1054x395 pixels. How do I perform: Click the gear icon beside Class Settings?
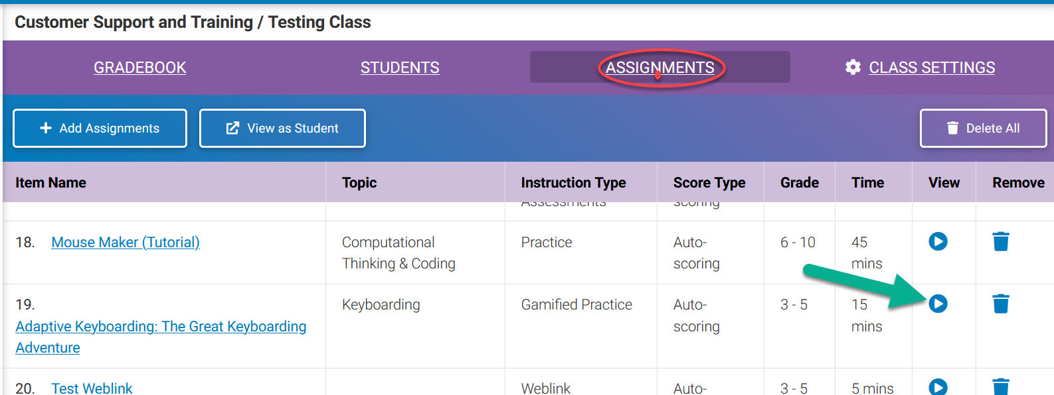tap(853, 67)
